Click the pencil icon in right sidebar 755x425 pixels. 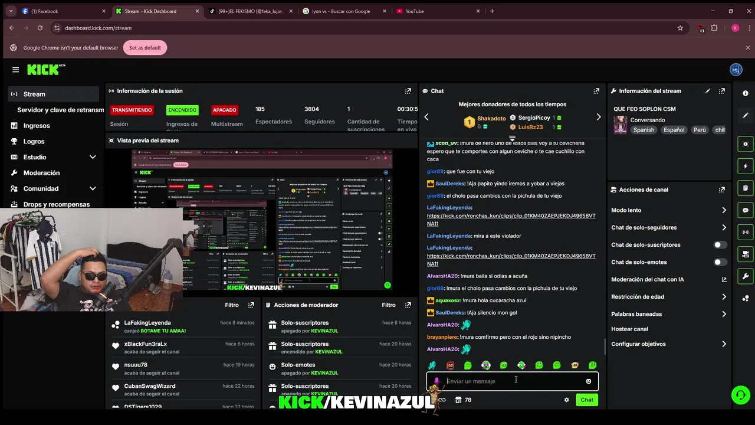tap(746, 115)
